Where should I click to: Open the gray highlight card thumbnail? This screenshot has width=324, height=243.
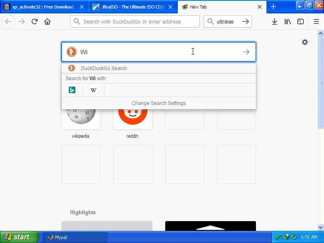[107, 226]
